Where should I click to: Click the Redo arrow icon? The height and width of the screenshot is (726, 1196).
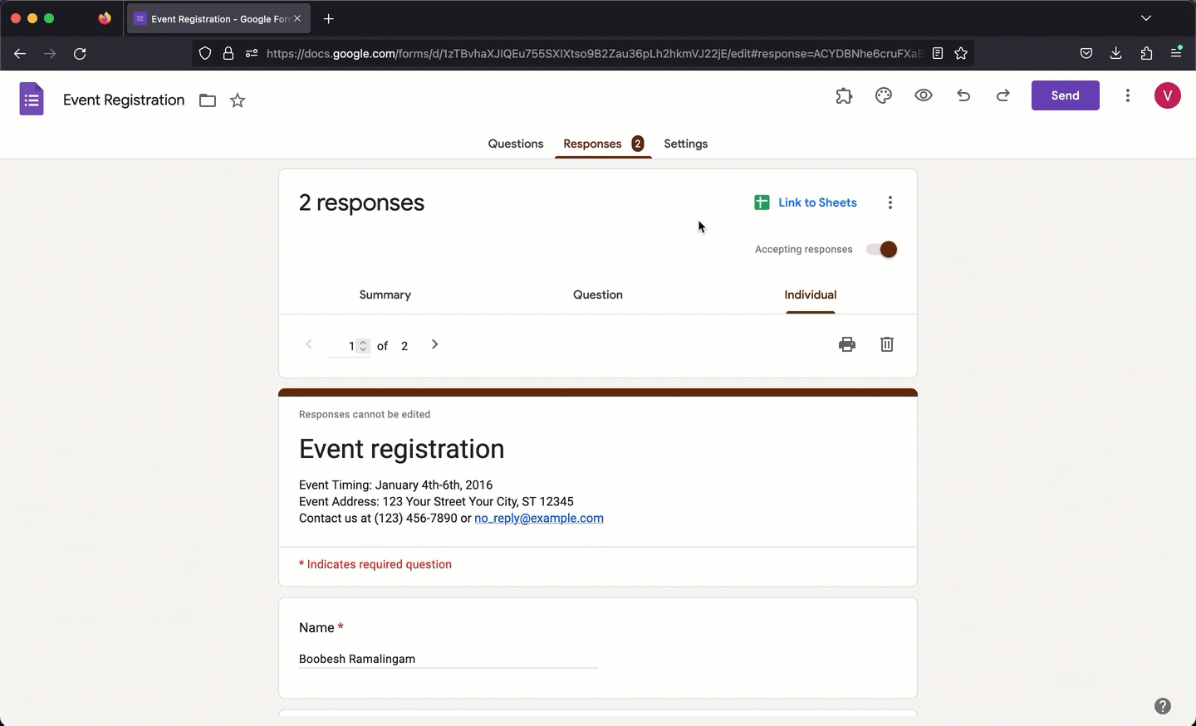click(x=1002, y=95)
